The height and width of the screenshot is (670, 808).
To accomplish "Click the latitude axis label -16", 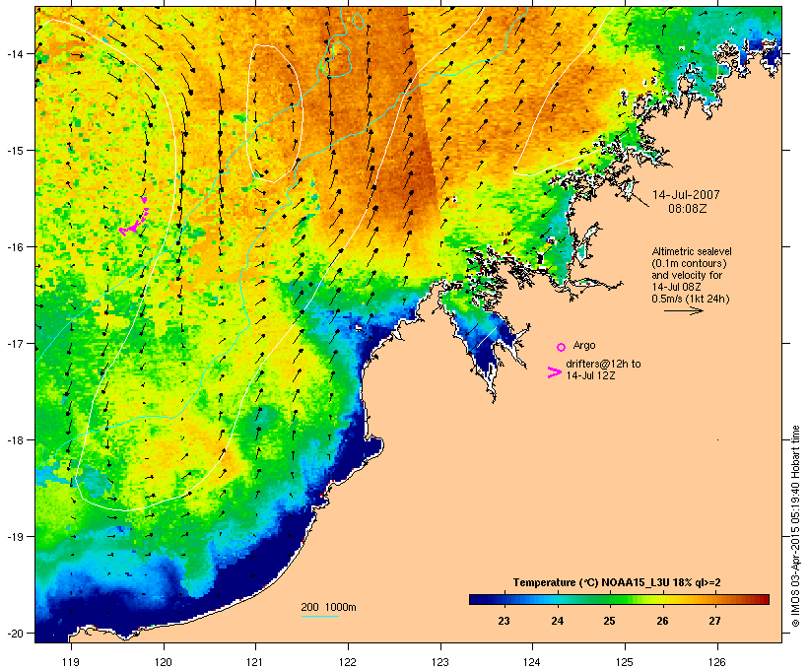I will [14, 247].
